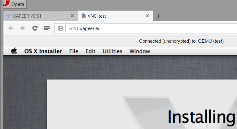237x129 pixels.
Task: Click the site info globe badge
Action: coord(60,28)
